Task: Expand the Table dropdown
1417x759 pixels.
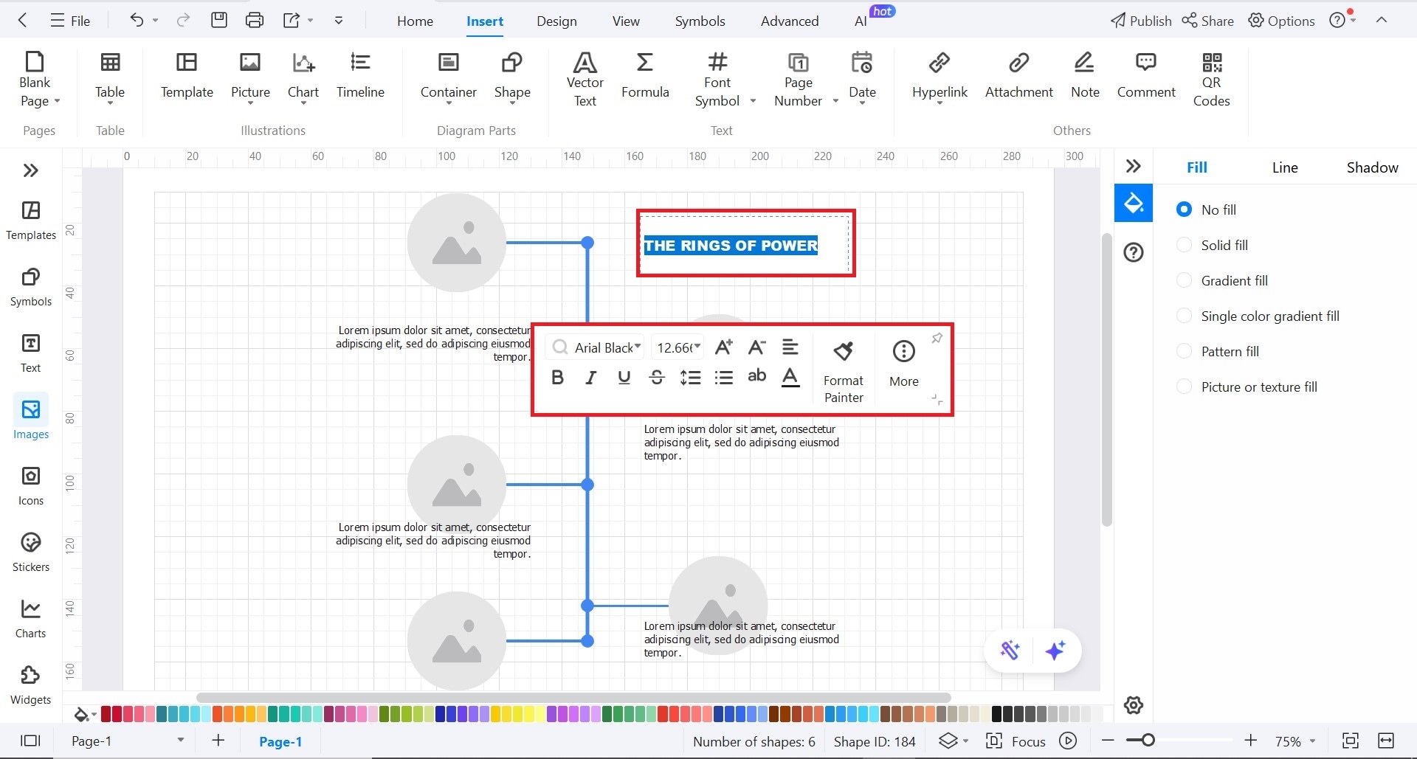Action: [109, 103]
